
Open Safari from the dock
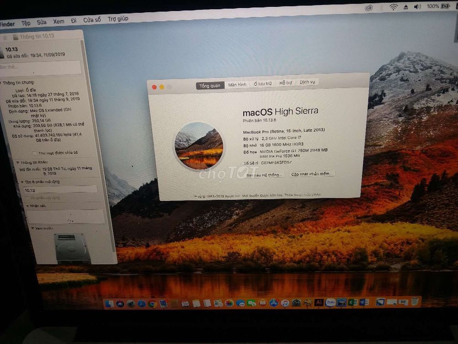tap(142, 304)
